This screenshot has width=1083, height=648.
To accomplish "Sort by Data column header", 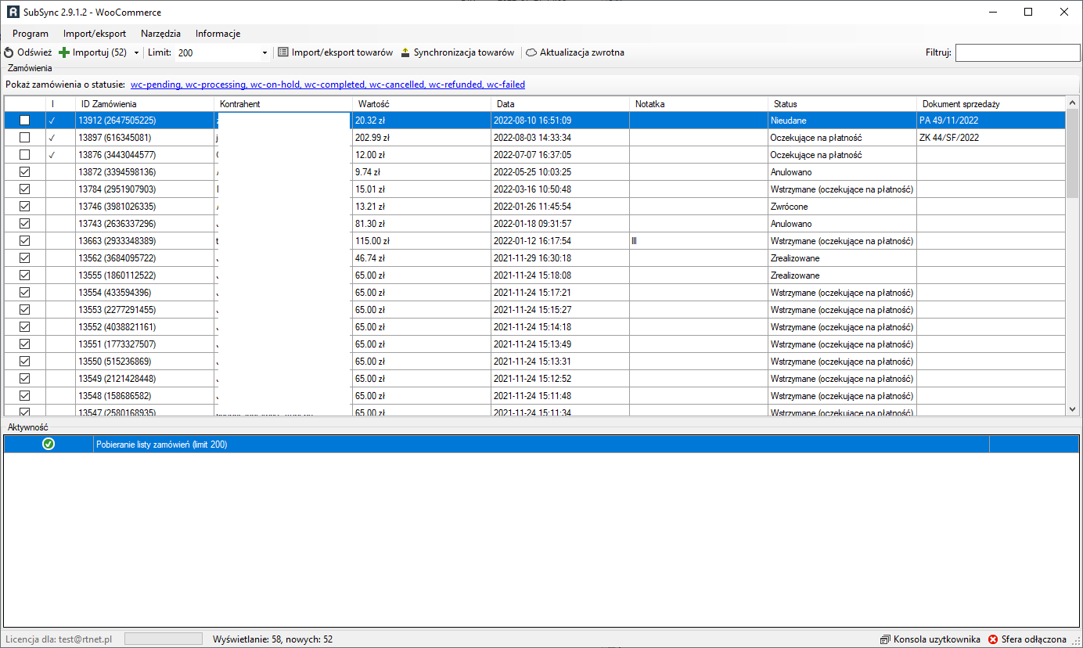I will point(560,104).
